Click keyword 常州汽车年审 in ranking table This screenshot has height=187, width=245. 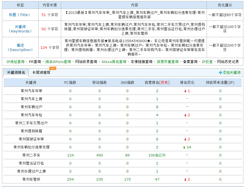pyautogui.click(x=31, y=91)
